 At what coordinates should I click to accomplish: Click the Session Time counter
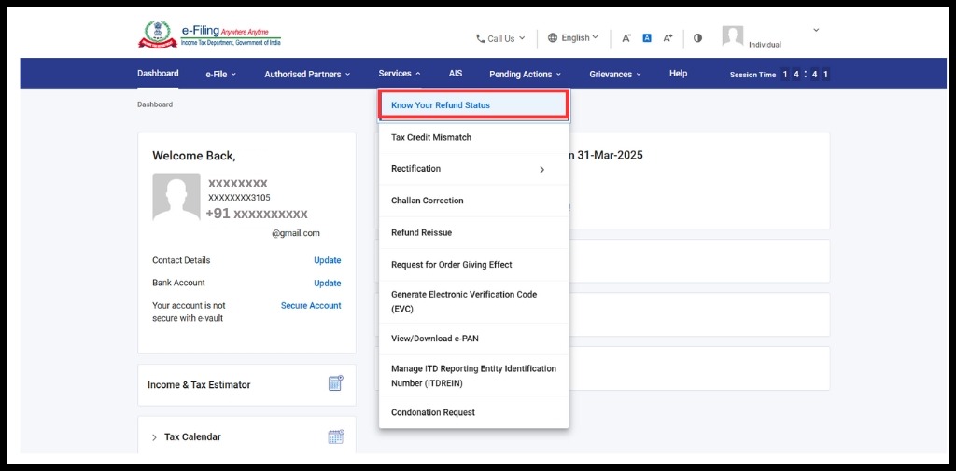pos(780,75)
